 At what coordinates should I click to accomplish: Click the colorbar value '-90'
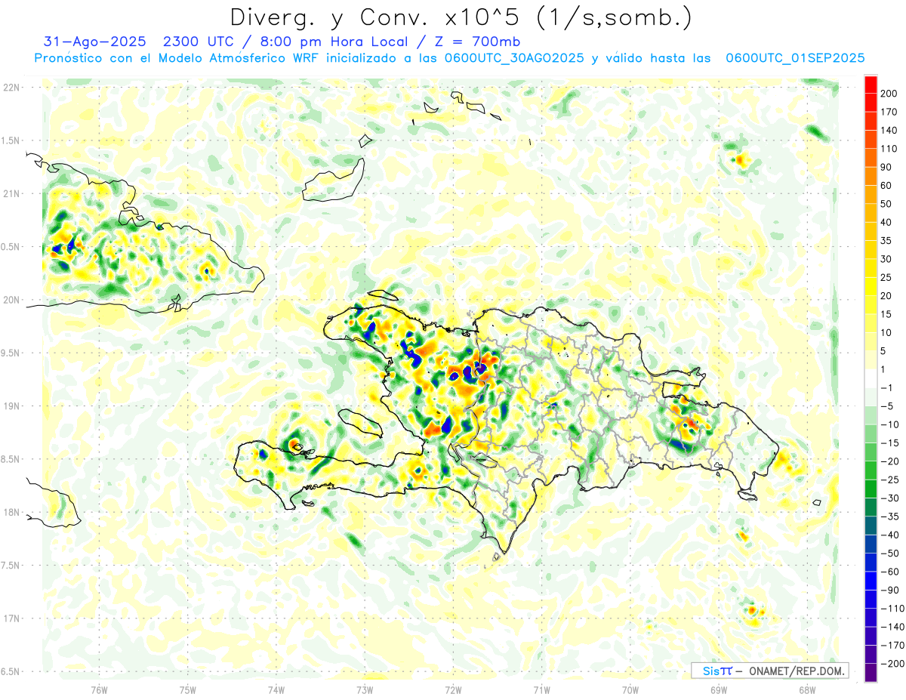click(889, 590)
